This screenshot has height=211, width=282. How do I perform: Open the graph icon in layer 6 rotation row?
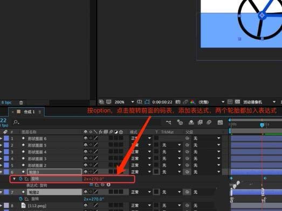coord(26,179)
